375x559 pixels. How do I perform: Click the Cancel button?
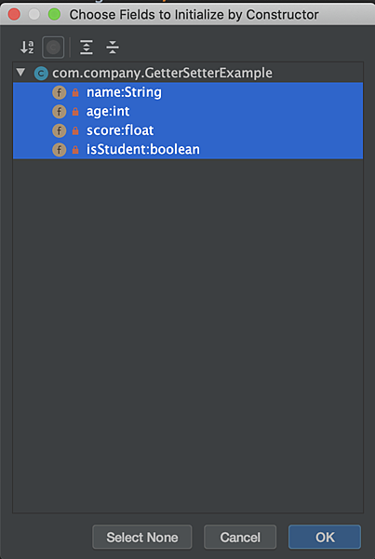click(x=240, y=537)
